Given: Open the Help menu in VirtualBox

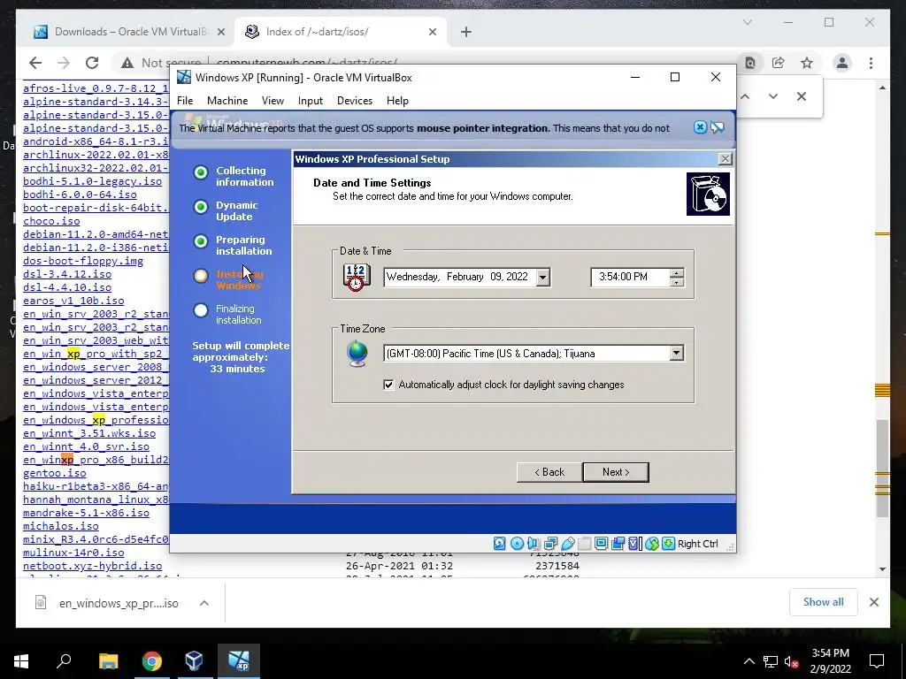Looking at the screenshot, I should [397, 101].
